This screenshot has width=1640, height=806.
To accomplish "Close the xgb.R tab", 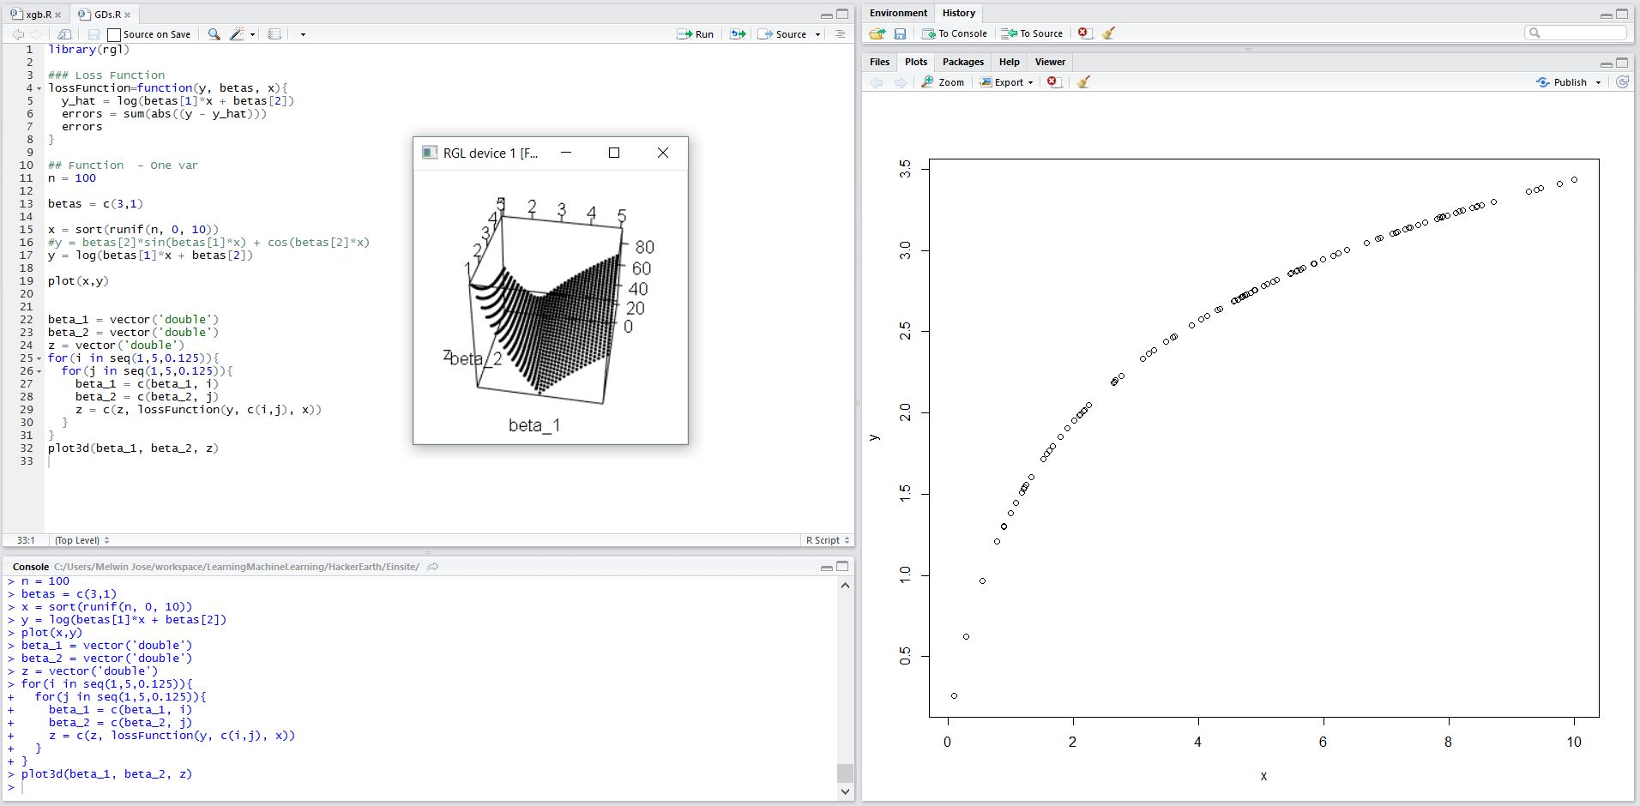I will [x=58, y=15].
